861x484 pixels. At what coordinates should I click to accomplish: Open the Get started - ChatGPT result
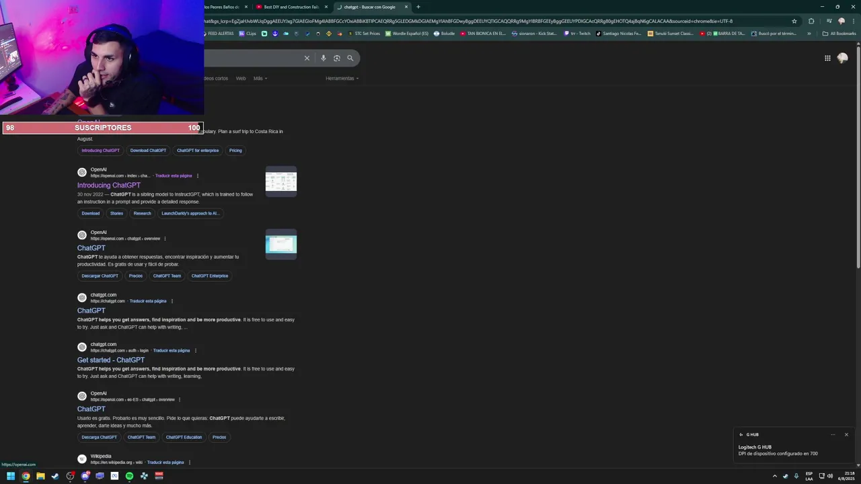[x=111, y=360]
